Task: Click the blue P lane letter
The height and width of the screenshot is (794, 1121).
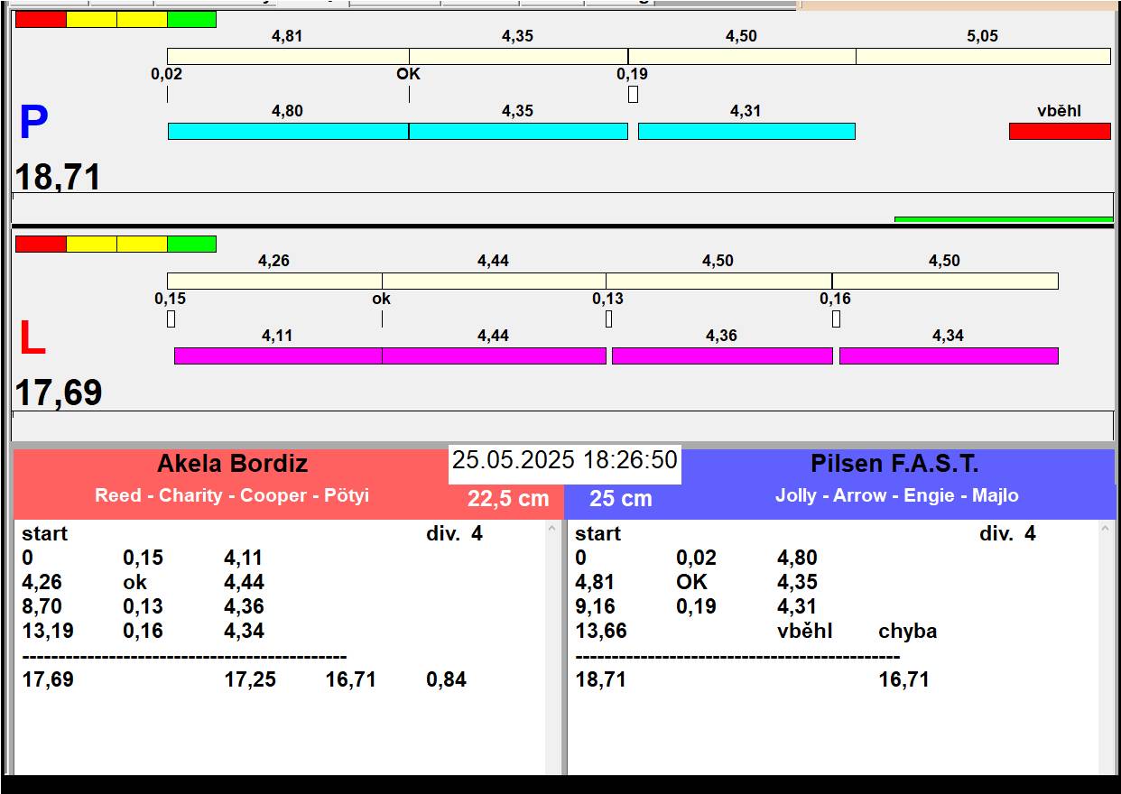Action: (33, 124)
